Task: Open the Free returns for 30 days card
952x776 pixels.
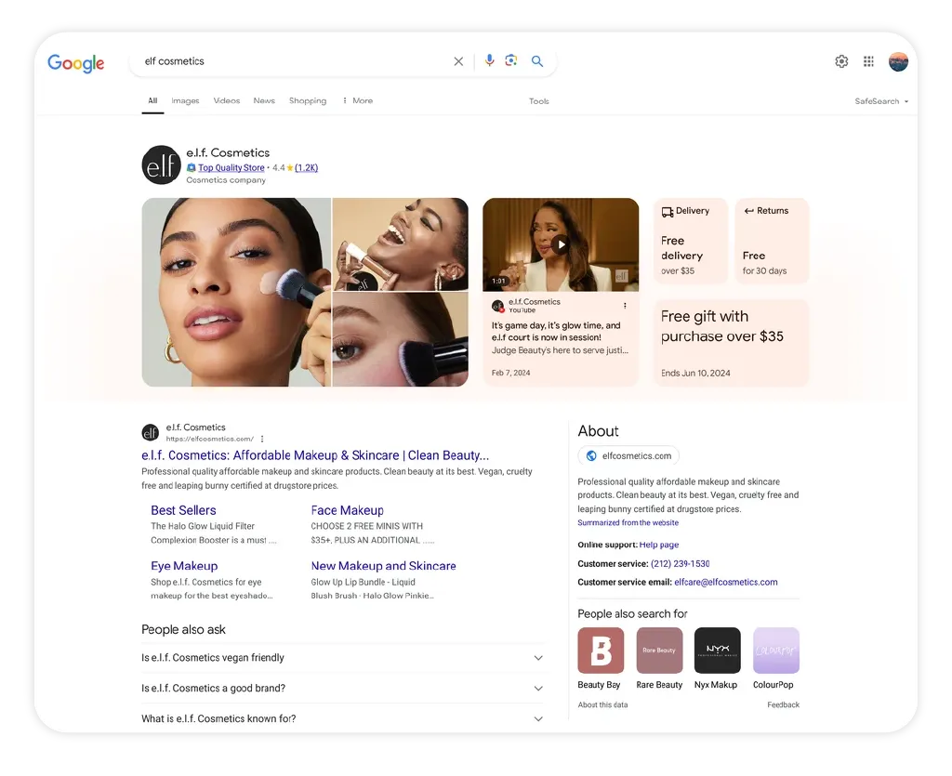Action: (773, 241)
